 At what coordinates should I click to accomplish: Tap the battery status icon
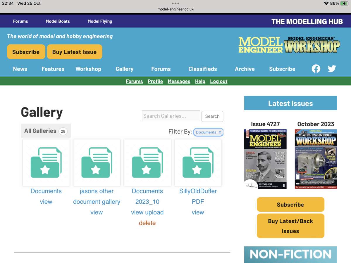(x=344, y=4)
